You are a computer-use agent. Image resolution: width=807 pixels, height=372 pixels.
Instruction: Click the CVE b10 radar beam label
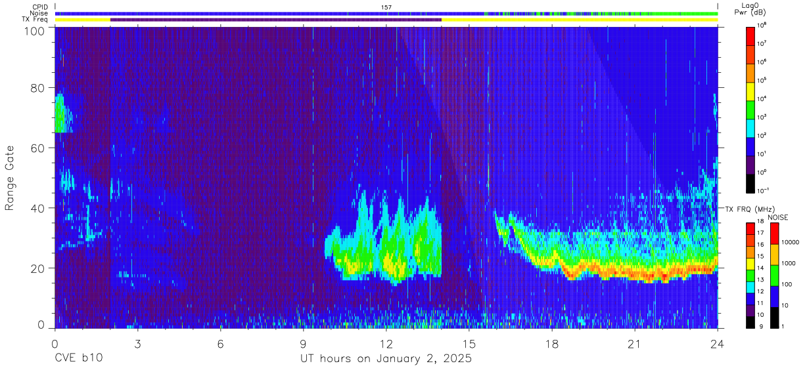click(x=78, y=359)
